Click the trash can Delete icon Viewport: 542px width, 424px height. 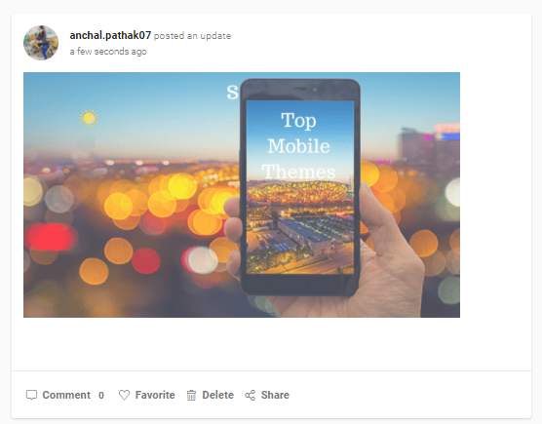(191, 395)
